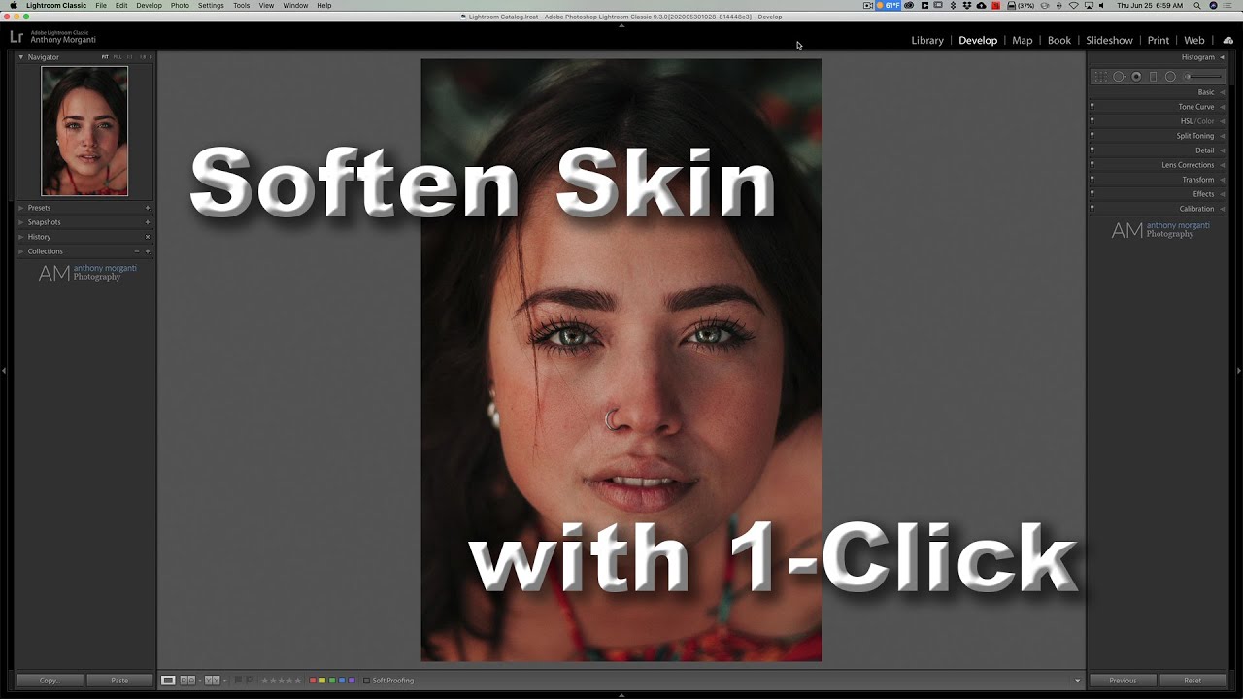1243x699 pixels.
Task: Flag the photo as Pick
Action: [238, 680]
